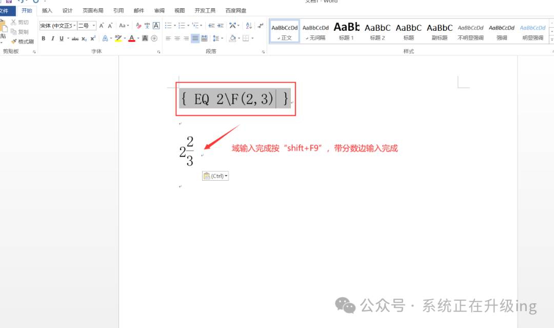
Task: Open multilevel list dropdown
Action: click(x=201, y=26)
